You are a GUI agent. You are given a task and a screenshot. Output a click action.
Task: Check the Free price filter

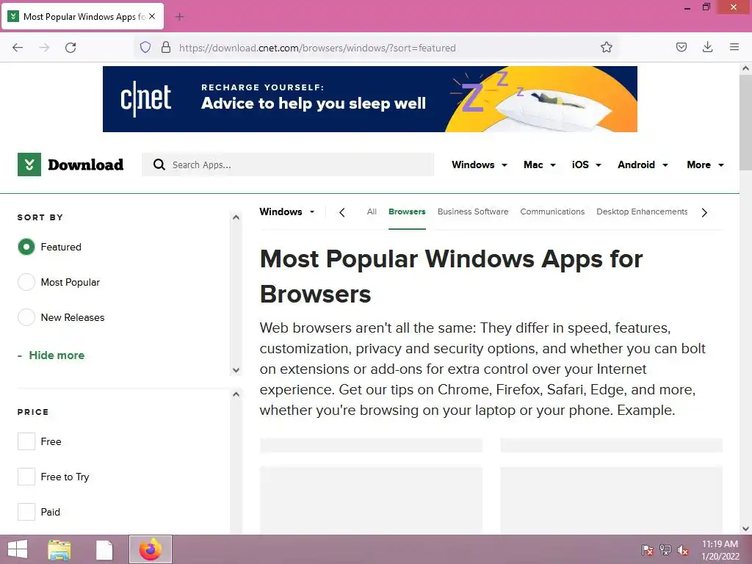pos(26,441)
